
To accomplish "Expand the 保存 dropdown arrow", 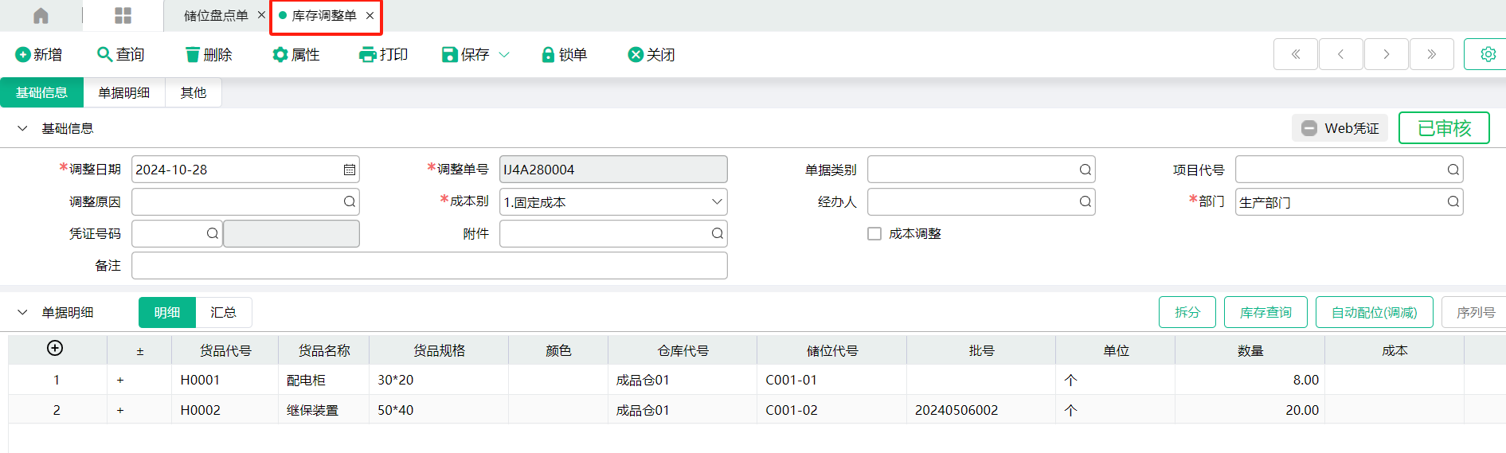I will 504,55.
